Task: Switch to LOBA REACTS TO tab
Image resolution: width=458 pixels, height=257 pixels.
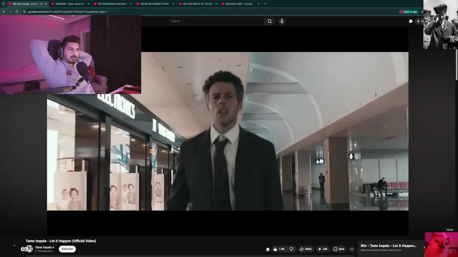Action: pos(198,4)
